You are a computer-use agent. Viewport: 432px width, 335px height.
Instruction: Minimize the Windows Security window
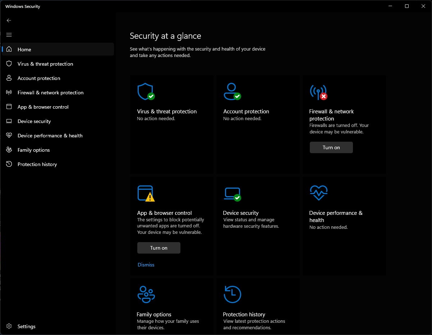[x=390, y=6]
